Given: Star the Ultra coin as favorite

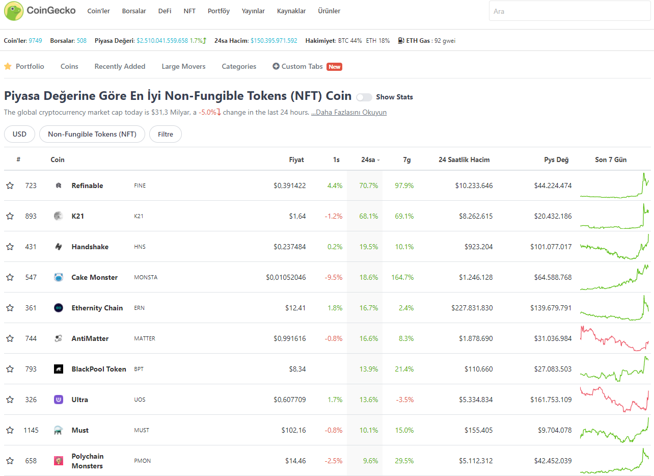Looking at the screenshot, I should [x=10, y=400].
